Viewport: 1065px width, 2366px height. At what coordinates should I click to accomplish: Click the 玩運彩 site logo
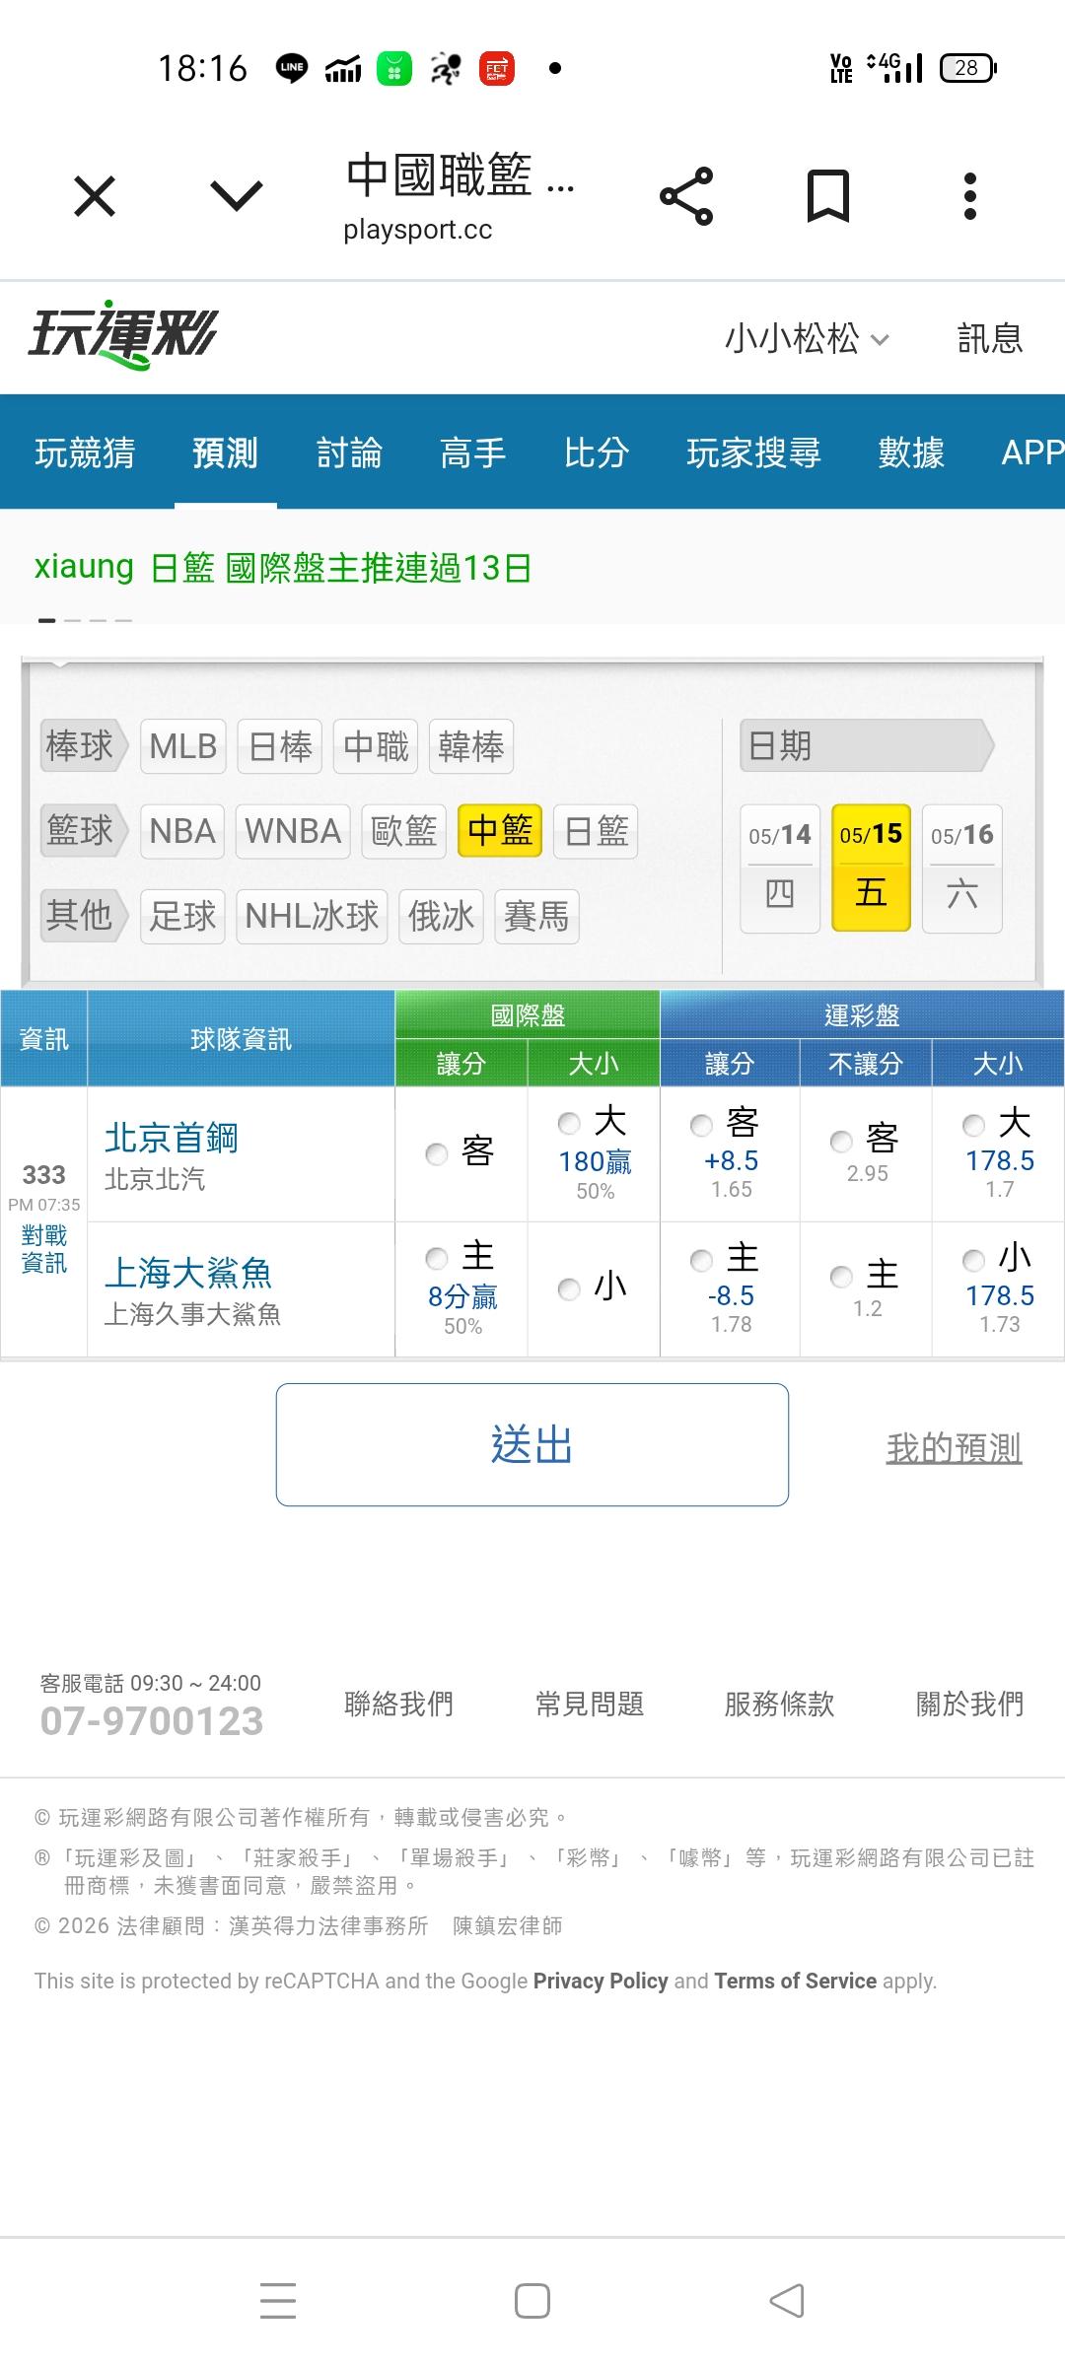point(122,335)
